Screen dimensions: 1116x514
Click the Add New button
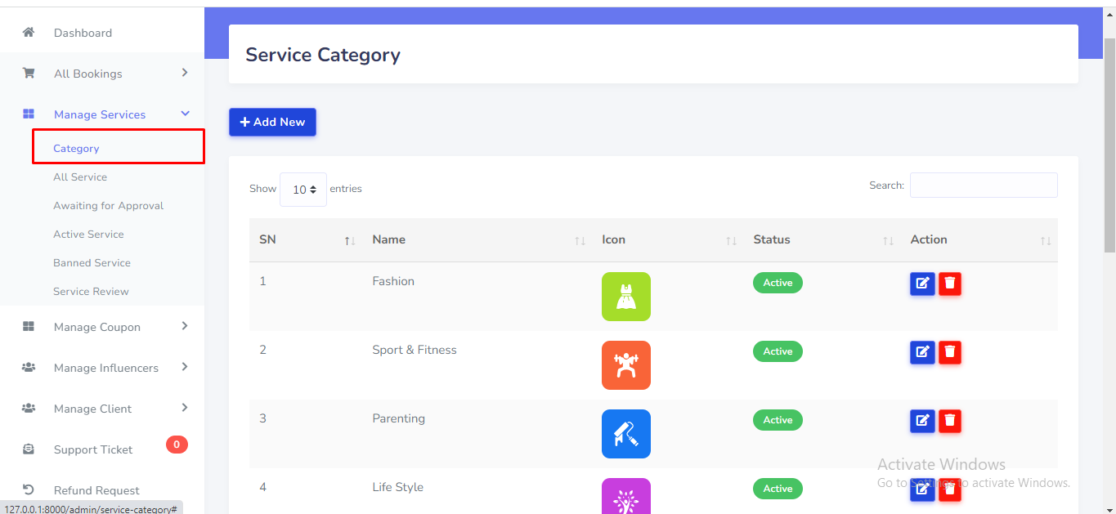click(272, 122)
